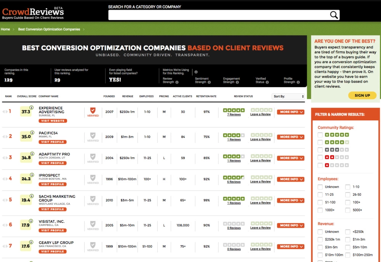381x262 pixels.
Task: Click info icon beside Profile Strength
Action: coord(298,82)
